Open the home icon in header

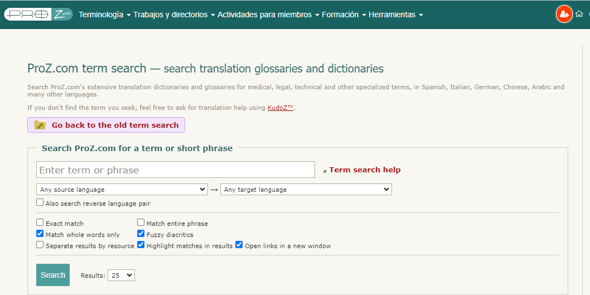click(x=579, y=14)
